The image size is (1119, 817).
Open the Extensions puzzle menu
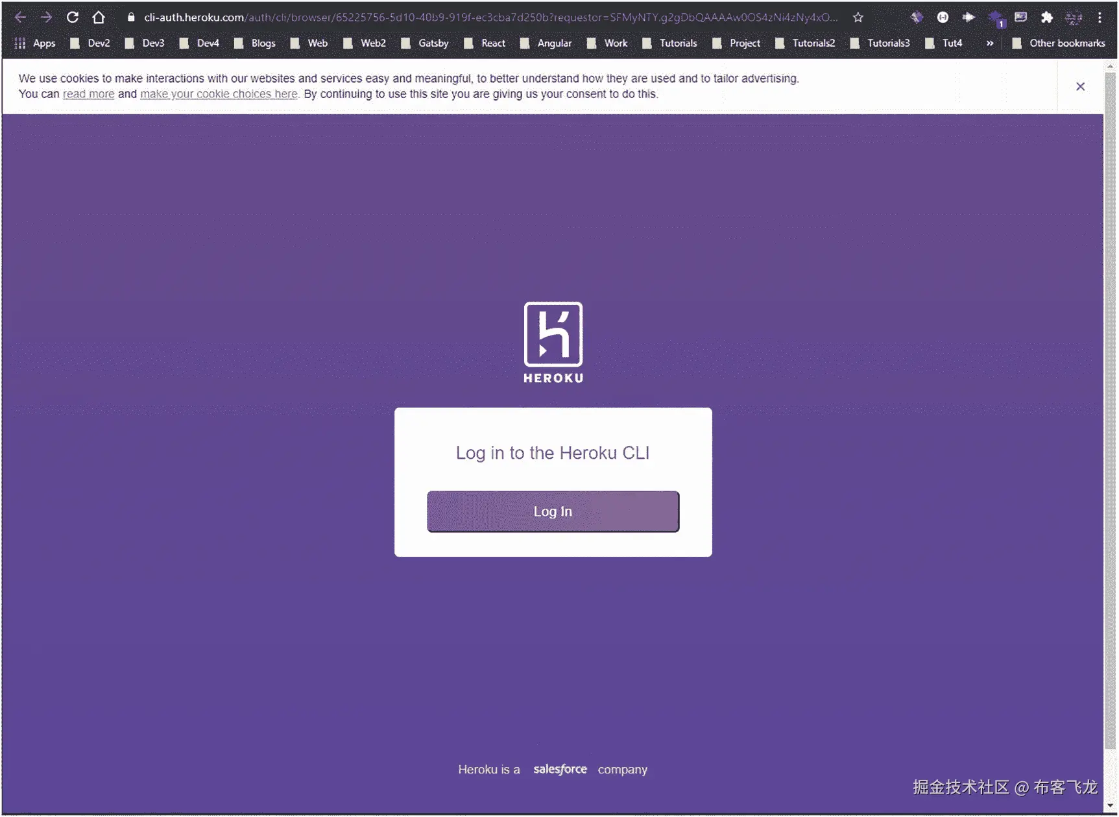coord(1047,18)
